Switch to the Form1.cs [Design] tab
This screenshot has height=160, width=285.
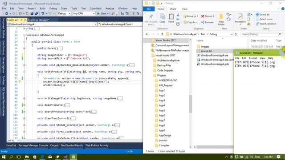(x=39, y=20)
